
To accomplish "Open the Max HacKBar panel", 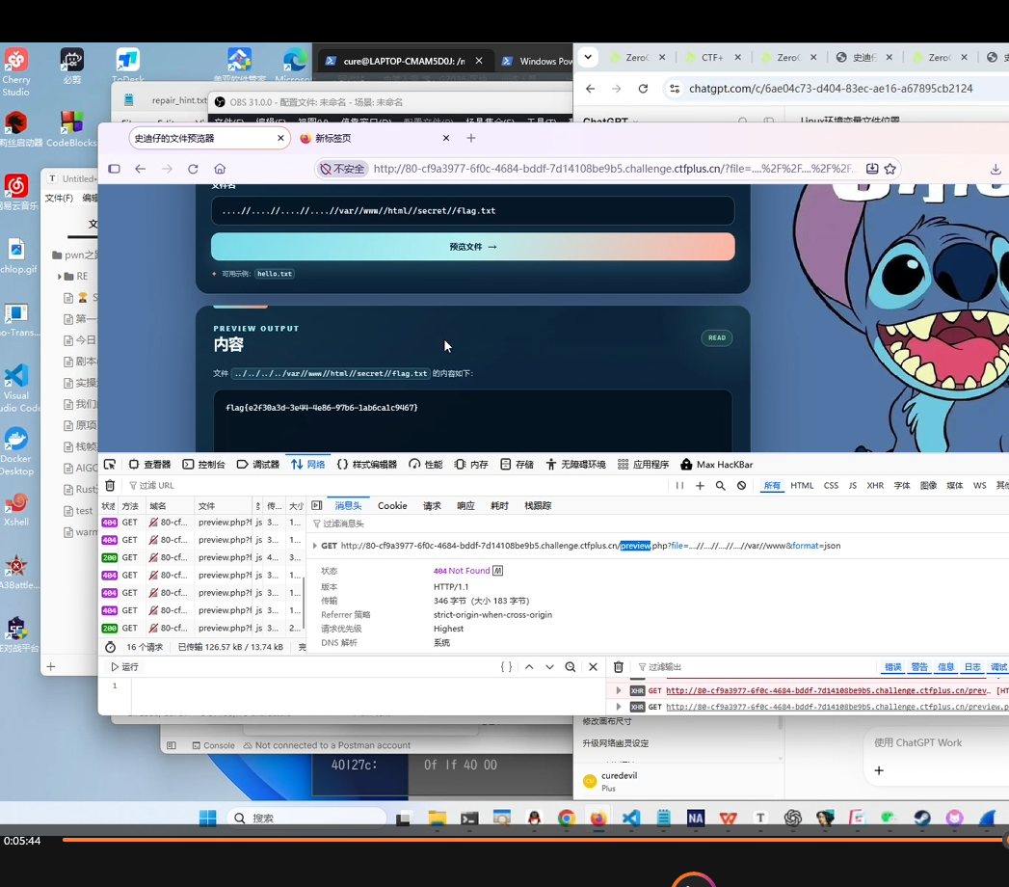I will (x=717, y=465).
